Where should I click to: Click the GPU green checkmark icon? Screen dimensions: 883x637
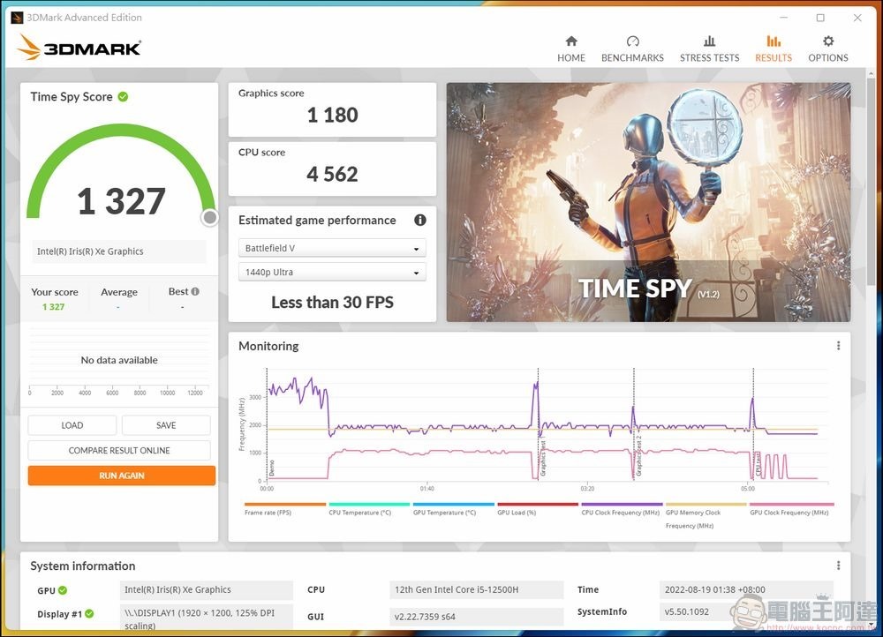tap(63, 590)
